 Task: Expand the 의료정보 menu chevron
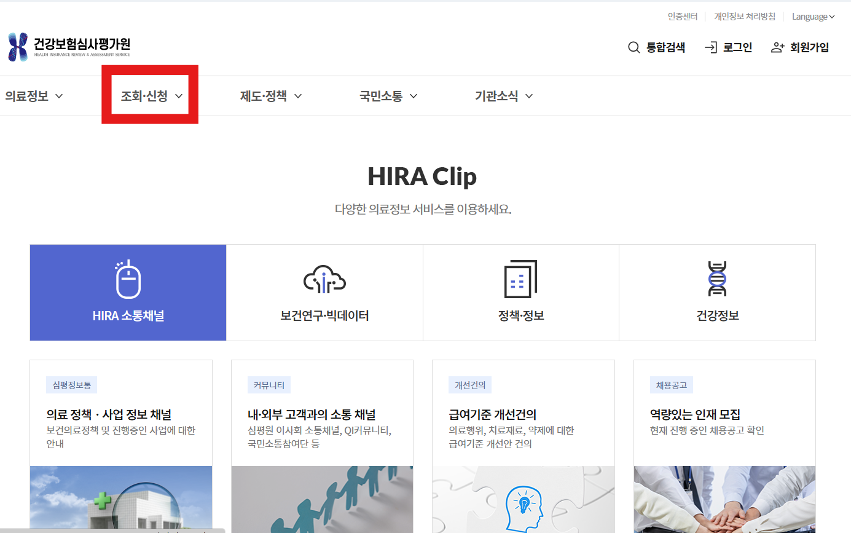59,96
